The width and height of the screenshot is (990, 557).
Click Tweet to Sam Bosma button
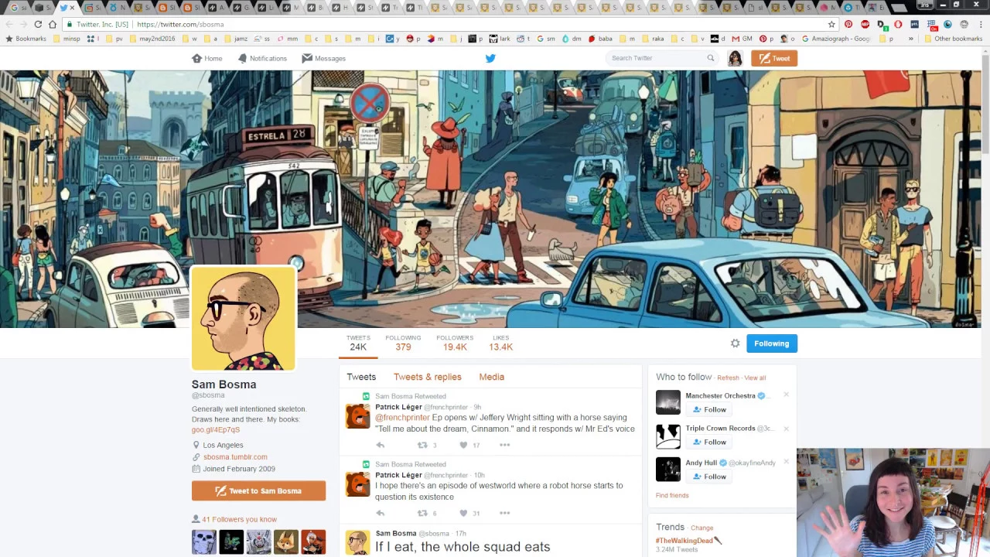point(258,490)
